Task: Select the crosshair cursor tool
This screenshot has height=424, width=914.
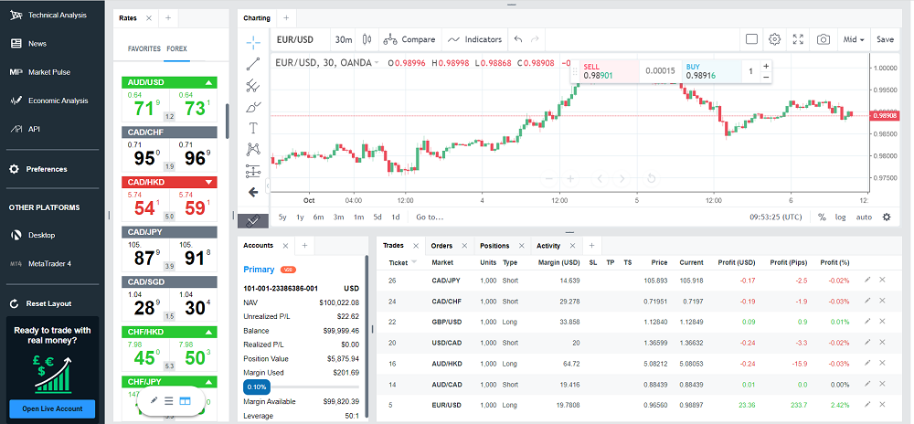Action: (253, 41)
